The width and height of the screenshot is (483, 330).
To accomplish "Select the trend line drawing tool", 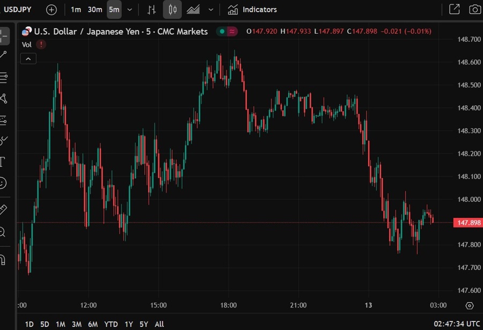I will (x=4, y=54).
